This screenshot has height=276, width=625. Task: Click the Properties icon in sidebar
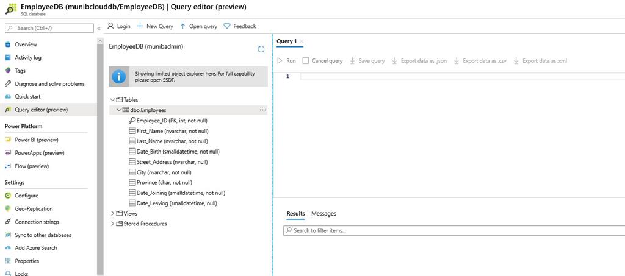(7, 261)
